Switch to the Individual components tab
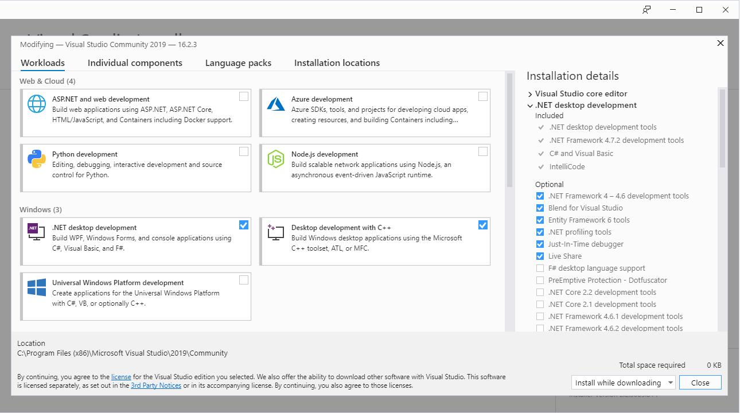740x413 pixels. (x=135, y=63)
